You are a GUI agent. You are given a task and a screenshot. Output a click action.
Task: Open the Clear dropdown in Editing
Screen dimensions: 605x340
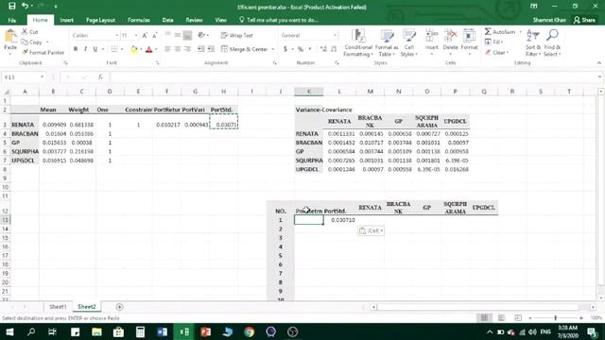pyautogui.click(x=497, y=53)
